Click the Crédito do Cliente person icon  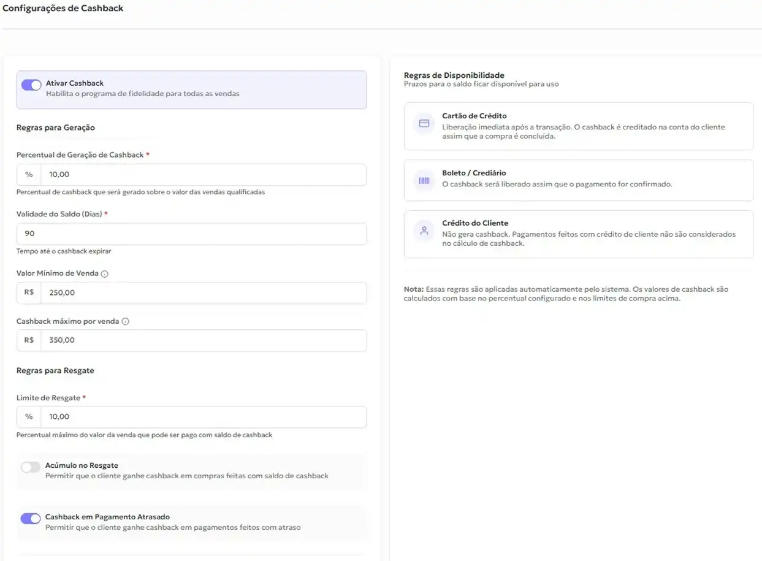pos(424,230)
